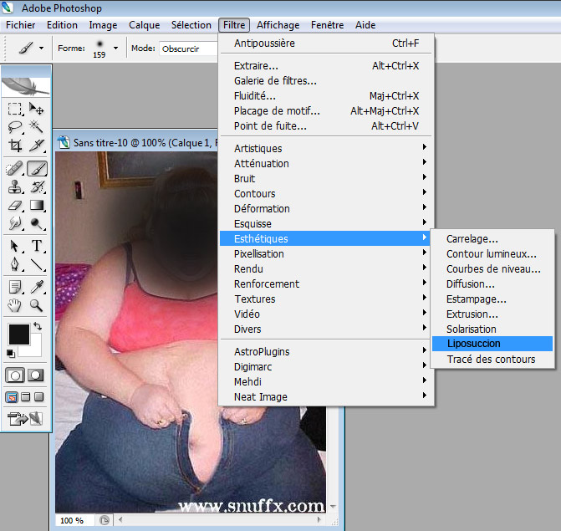
Task: Enable full screen mode
Action: (39, 397)
